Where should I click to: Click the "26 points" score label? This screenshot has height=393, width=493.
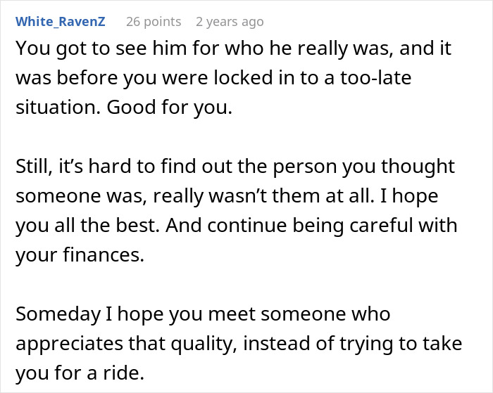(154, 22)
